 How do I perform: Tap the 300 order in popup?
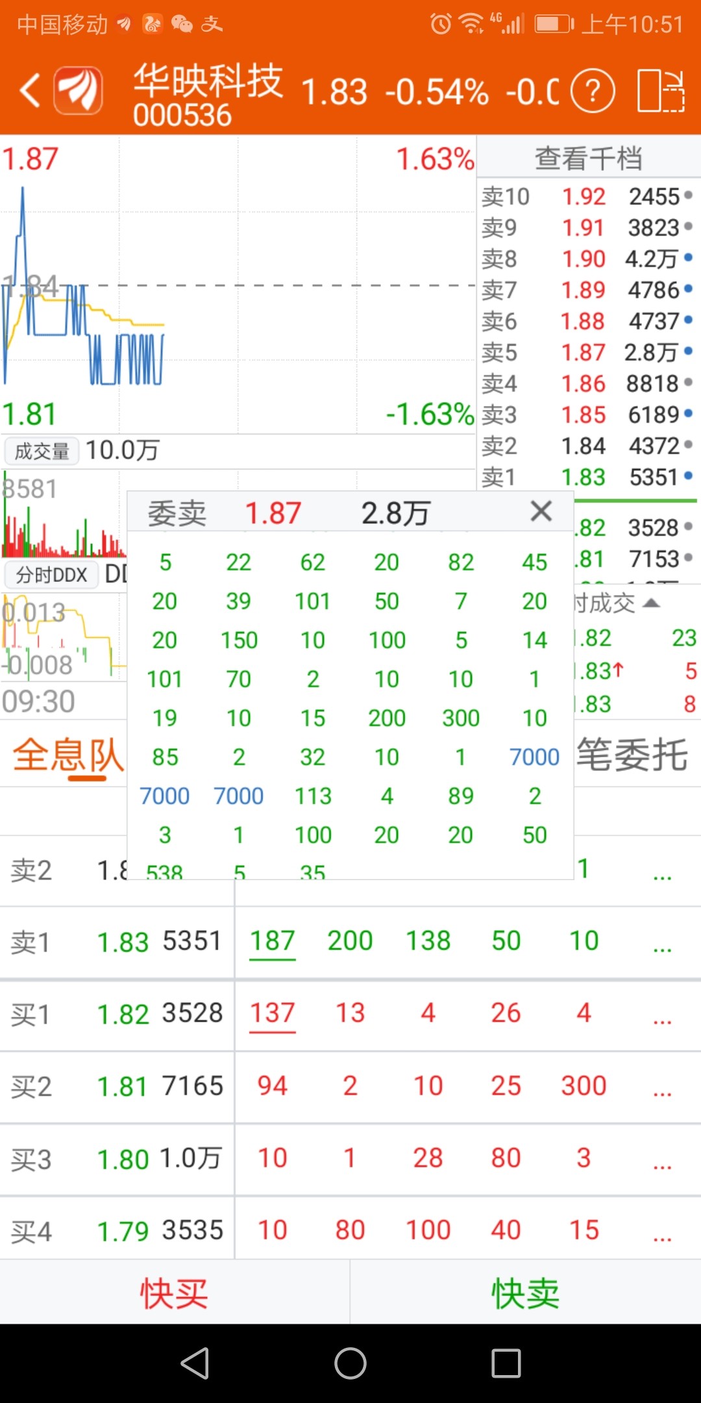click(461, 718)
